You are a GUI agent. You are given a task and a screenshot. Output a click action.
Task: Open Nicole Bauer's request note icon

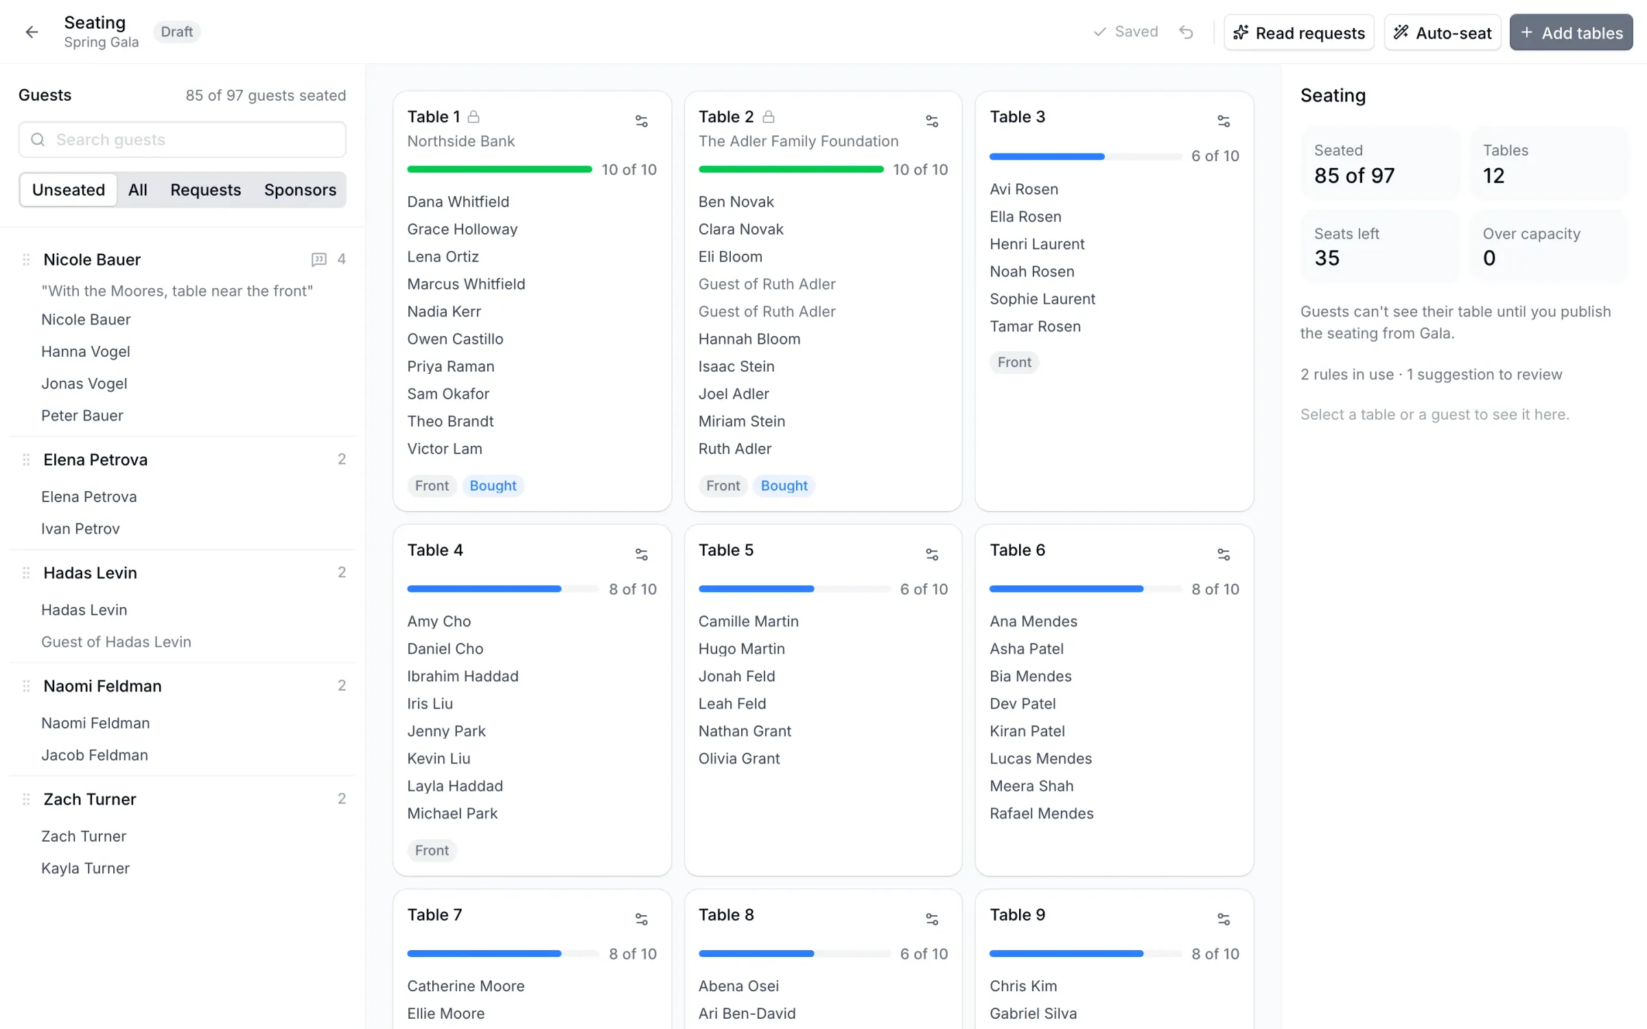(318, 259)
